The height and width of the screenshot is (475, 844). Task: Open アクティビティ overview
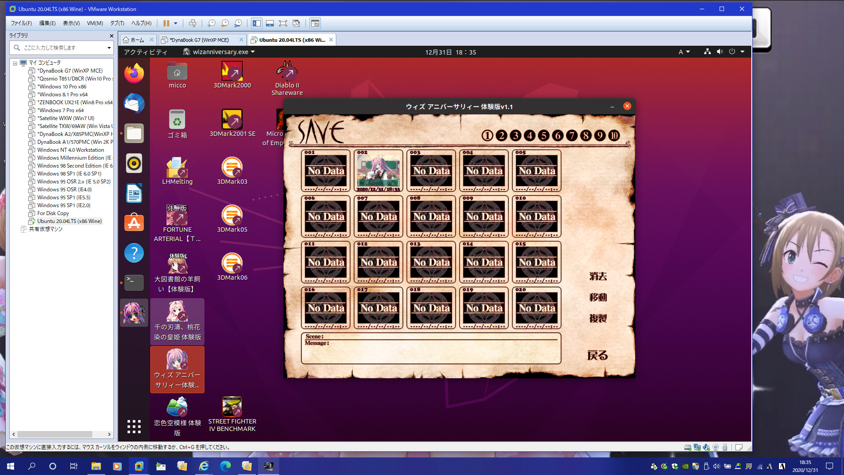(146, 52)
